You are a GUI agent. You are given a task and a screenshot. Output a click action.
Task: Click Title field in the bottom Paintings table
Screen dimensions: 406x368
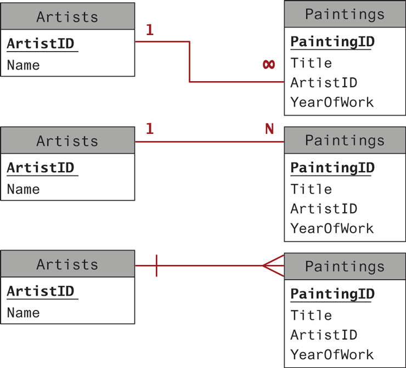[x=311, y=315]
